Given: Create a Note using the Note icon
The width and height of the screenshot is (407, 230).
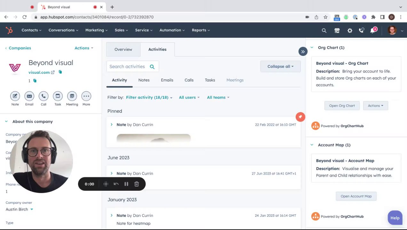Looking at the screenshot, I should pyautogui.click(x=15, y=96).
